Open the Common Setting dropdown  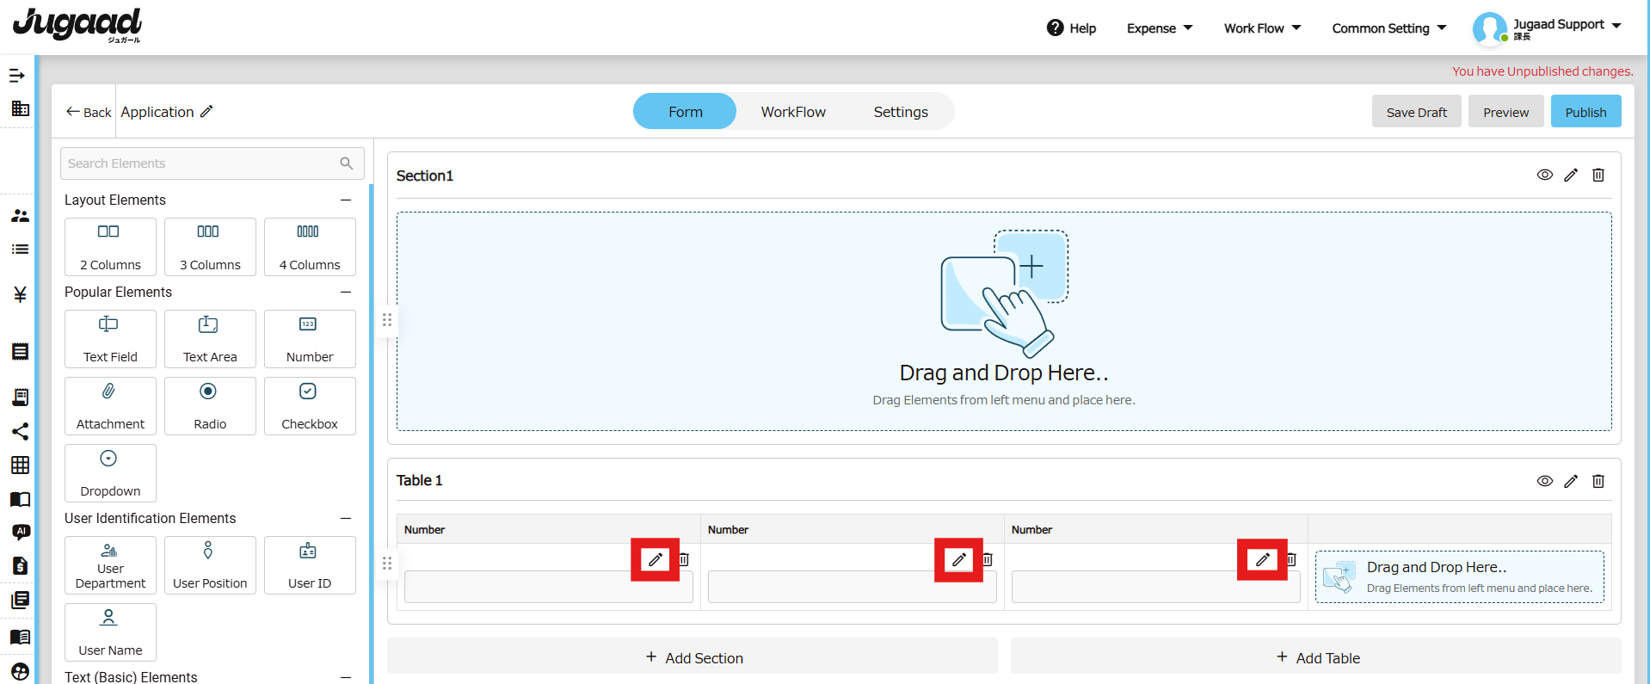[1388, 28]
